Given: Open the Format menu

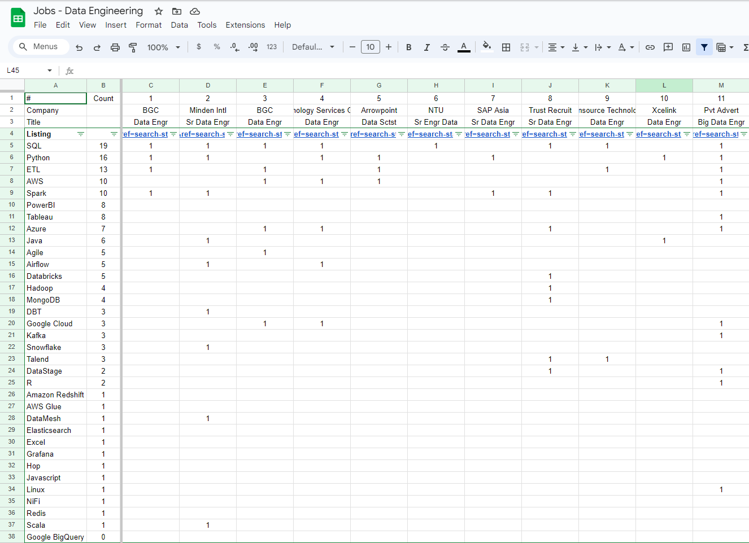Looking at the screenshot, I should (149, 25).
